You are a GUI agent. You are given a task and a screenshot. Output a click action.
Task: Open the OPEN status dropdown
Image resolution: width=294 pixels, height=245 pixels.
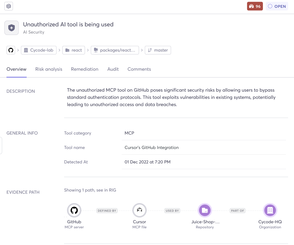277,6
